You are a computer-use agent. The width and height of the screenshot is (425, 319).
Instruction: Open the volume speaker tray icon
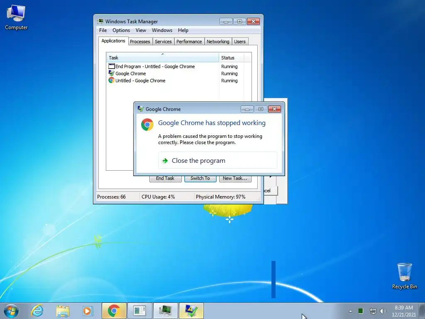(383, 311)
